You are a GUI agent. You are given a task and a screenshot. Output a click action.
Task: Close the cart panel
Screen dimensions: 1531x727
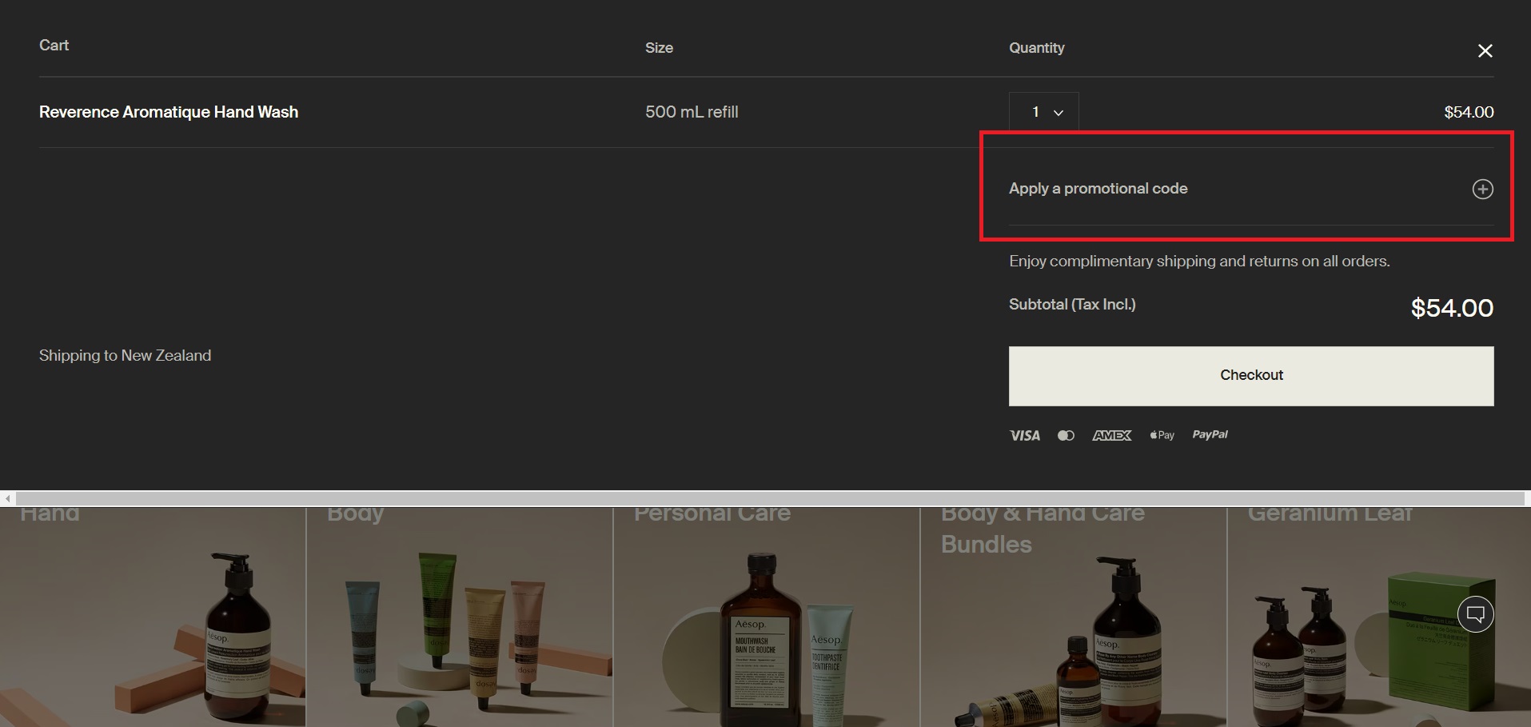[x=1485, y=51]
